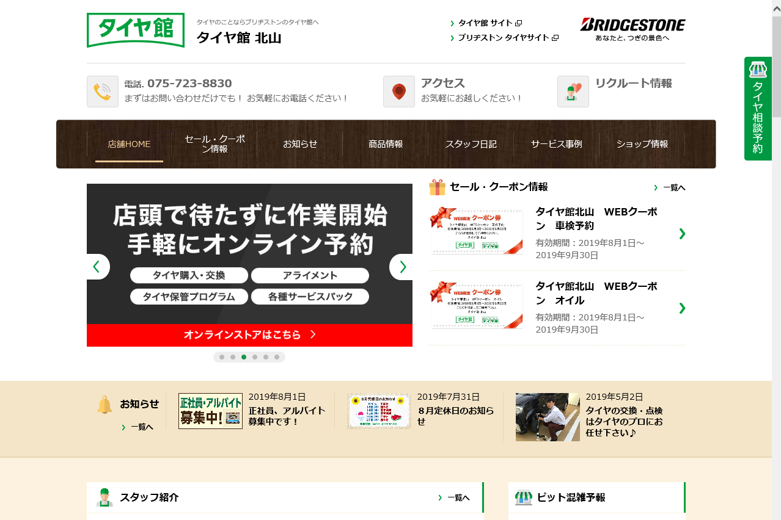The height and width of the screenshot is (520, 781).
Task: Open the 正社員・アルバイト募集中 thumbnail
Action: pyautogui.click(x=210, y=411)
